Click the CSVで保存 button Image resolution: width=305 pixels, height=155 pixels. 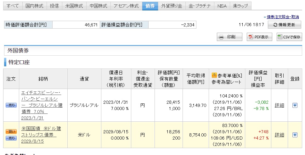pos(289,37)
